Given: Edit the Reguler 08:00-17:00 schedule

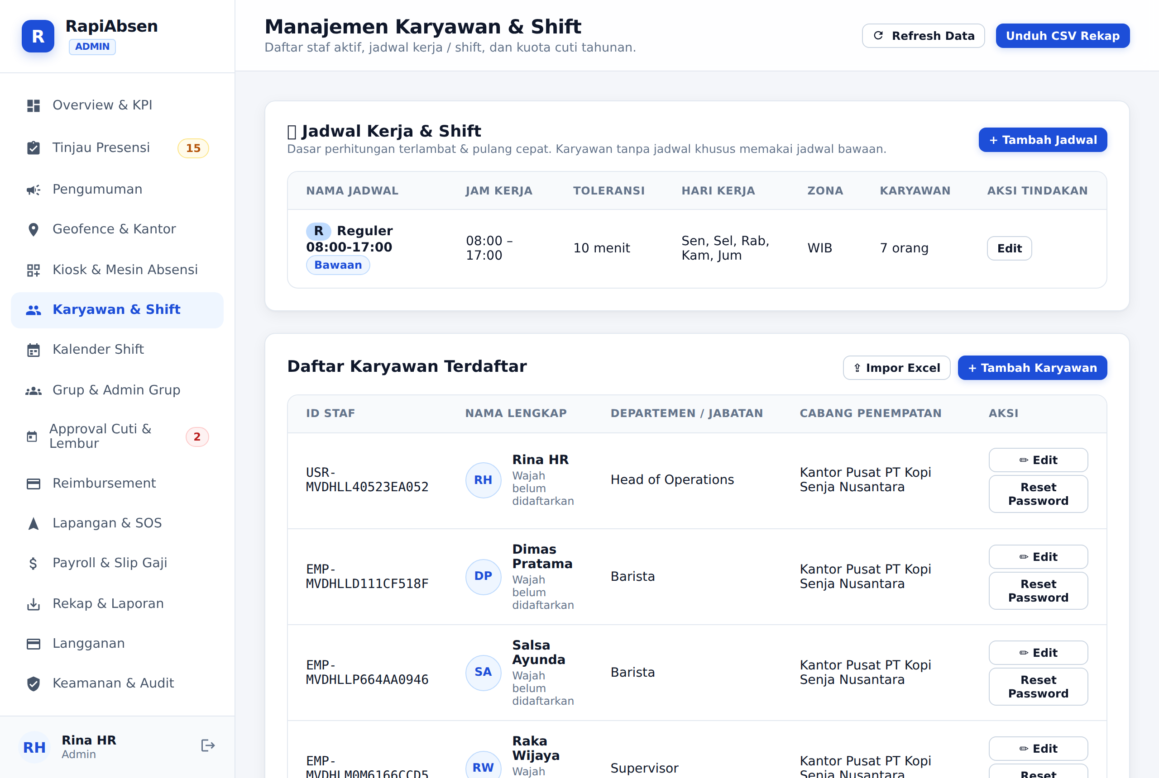Looking at the screenshot, I should (1009, 248).
